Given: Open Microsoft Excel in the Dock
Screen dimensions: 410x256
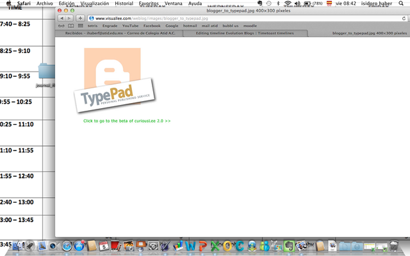Looking at the screenshot, I should [215, 246].
